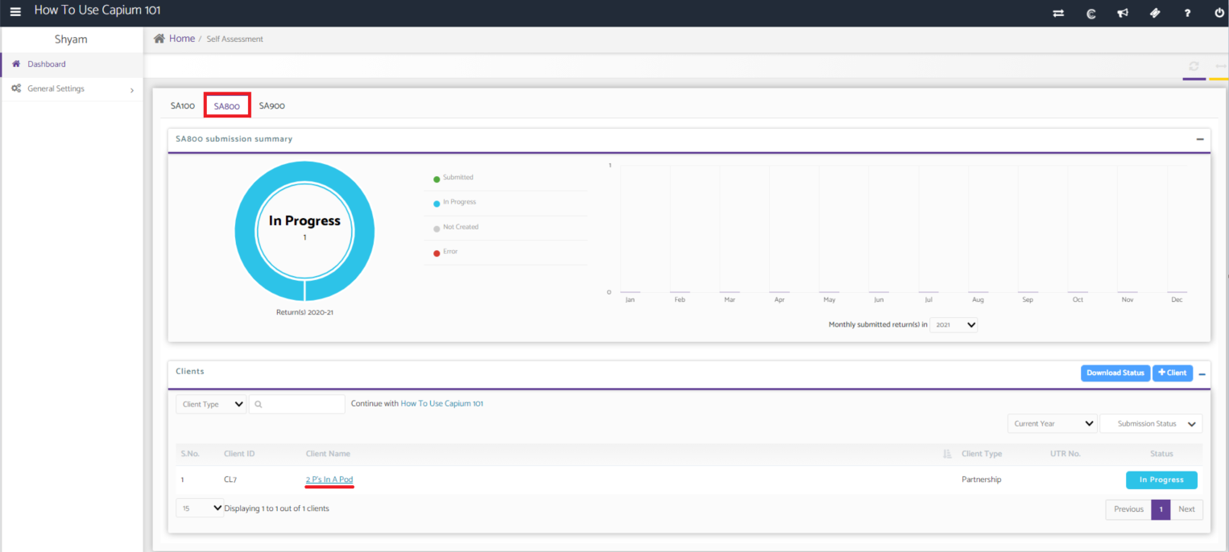
Task: Open the page size dropdown showing 15
Action: coord(200,509)
